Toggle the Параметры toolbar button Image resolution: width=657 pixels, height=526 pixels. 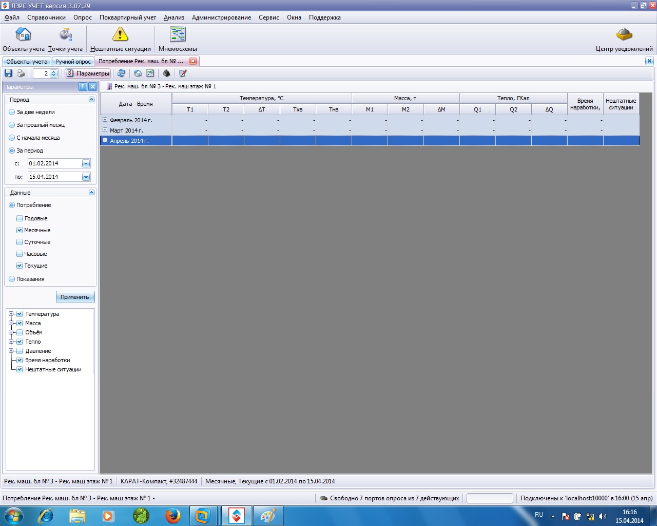click(88, 73)
